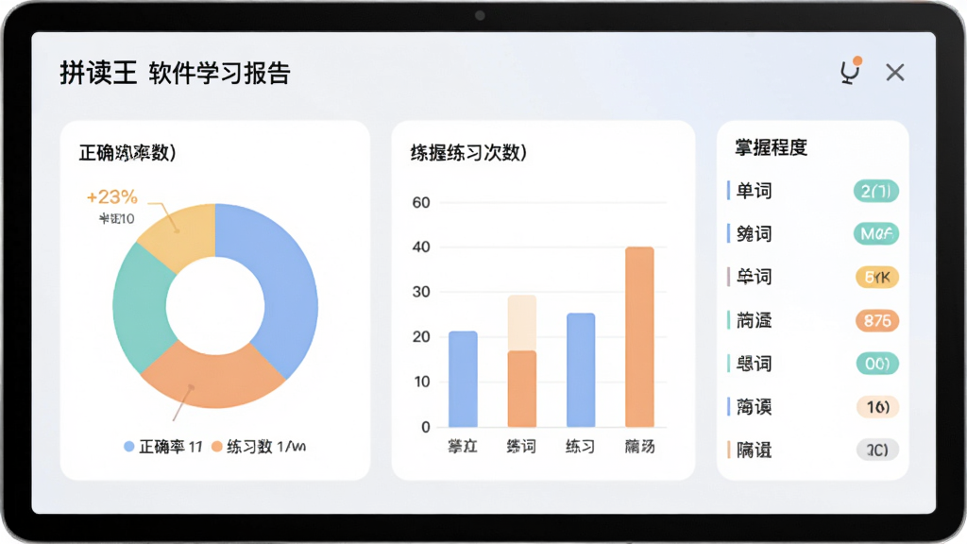Click the 40 value on the bar chart axis

[421, 246]
